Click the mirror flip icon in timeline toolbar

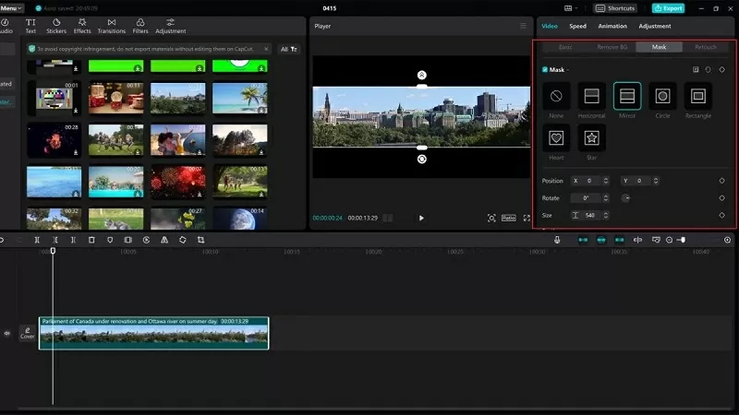click(x=164, y=240)
